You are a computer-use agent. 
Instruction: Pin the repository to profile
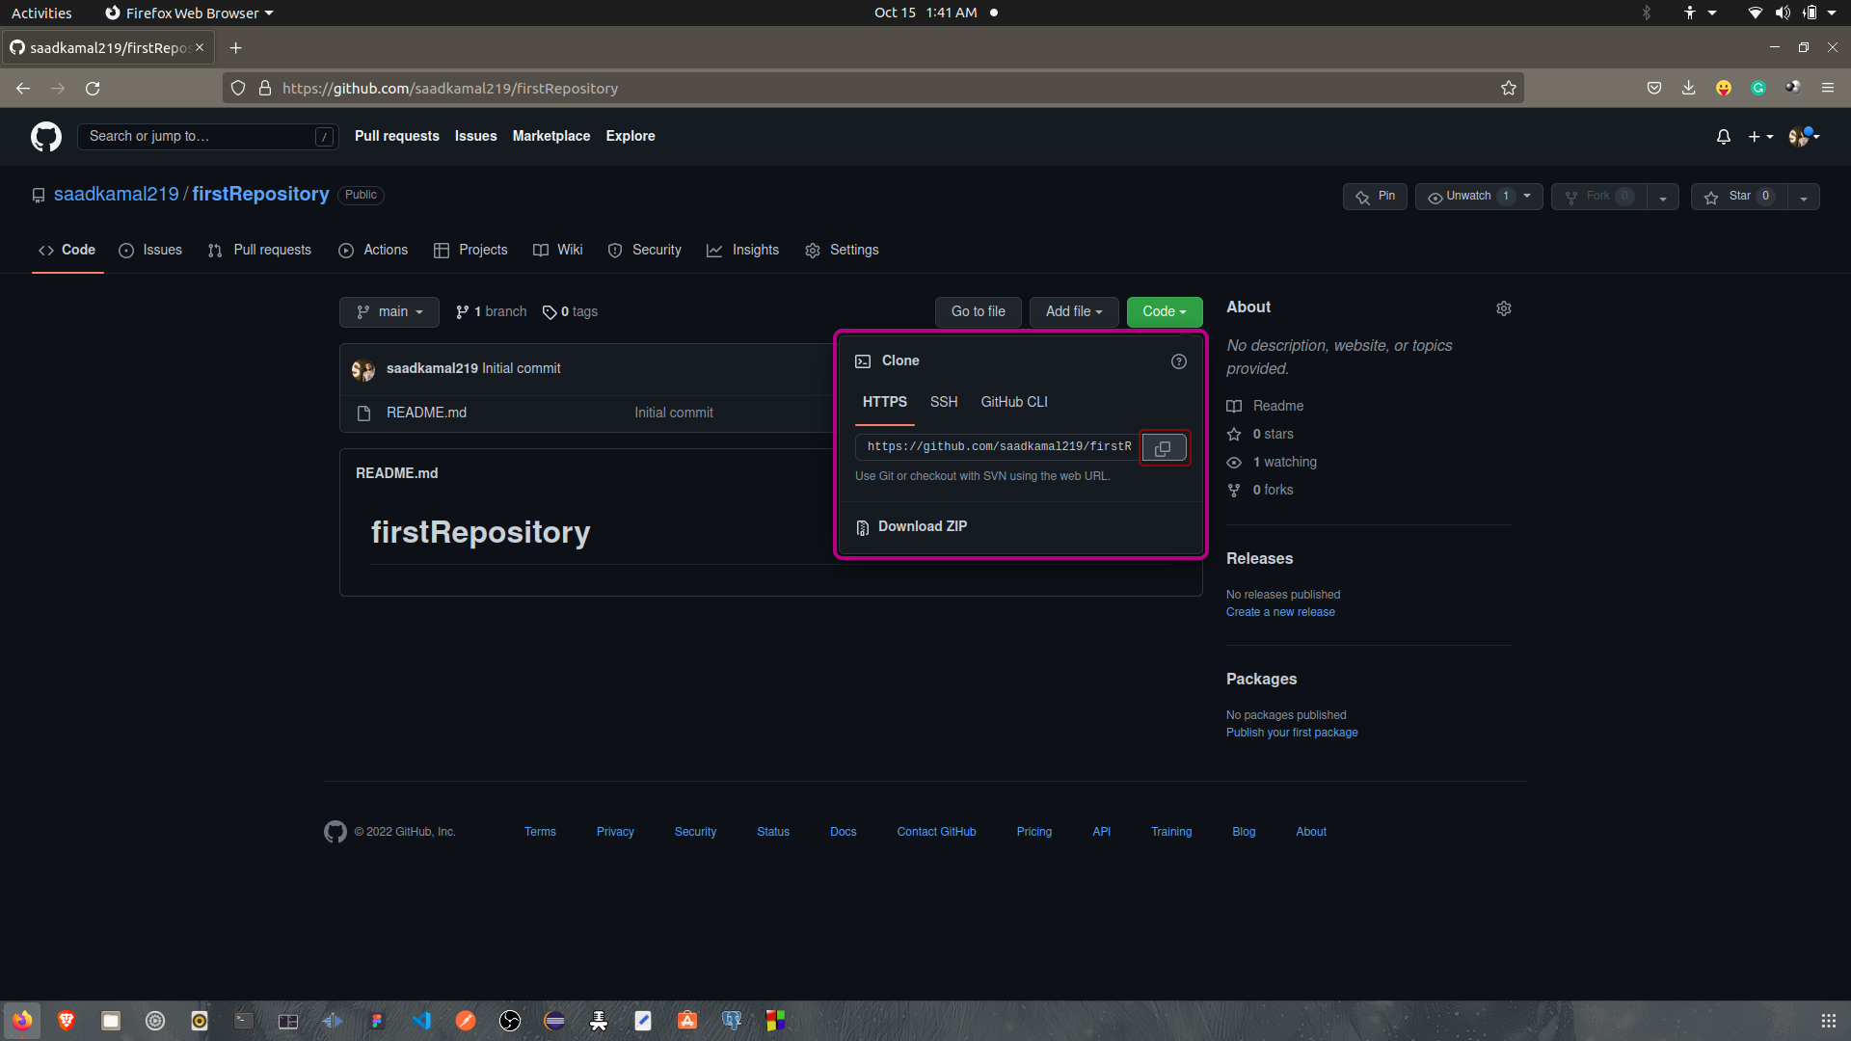[1375, 197]
